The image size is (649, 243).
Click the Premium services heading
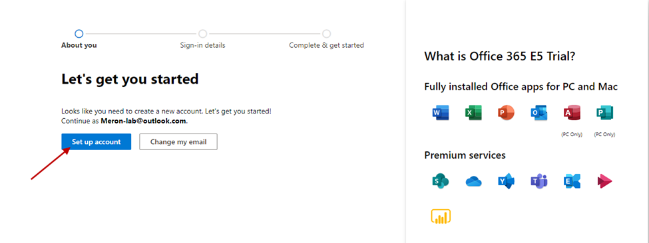coord(465,155)
